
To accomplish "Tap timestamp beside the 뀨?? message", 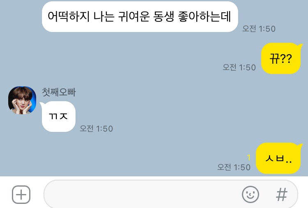I will pyautogui.click(x=239, y=67).
